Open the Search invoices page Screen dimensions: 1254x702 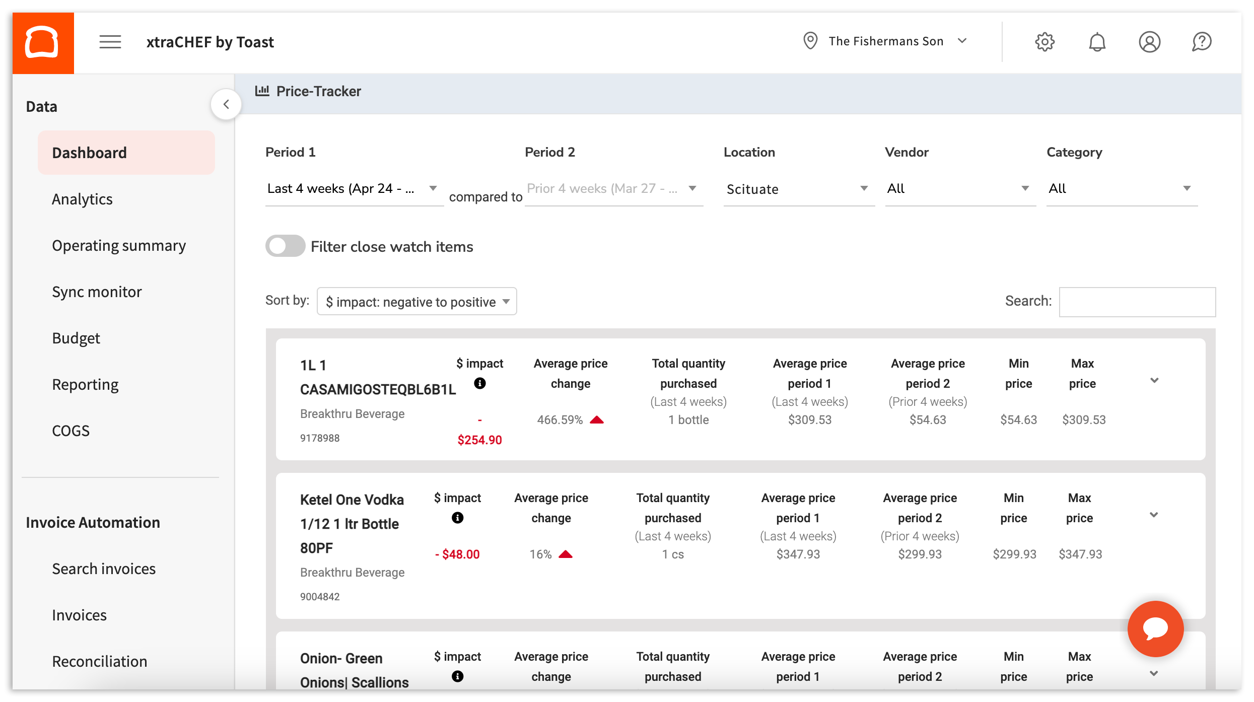(x=104, y=569)
